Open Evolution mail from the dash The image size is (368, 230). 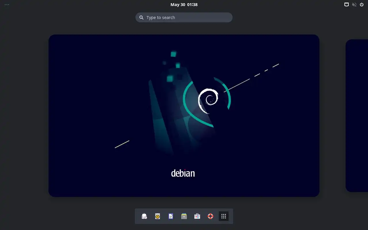tap(144, 216)
